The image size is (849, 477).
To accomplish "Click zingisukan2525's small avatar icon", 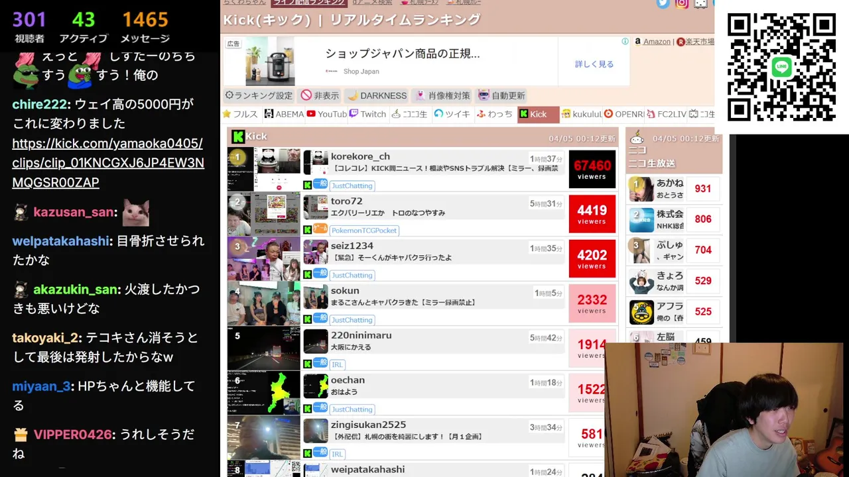I will (316, 431).
